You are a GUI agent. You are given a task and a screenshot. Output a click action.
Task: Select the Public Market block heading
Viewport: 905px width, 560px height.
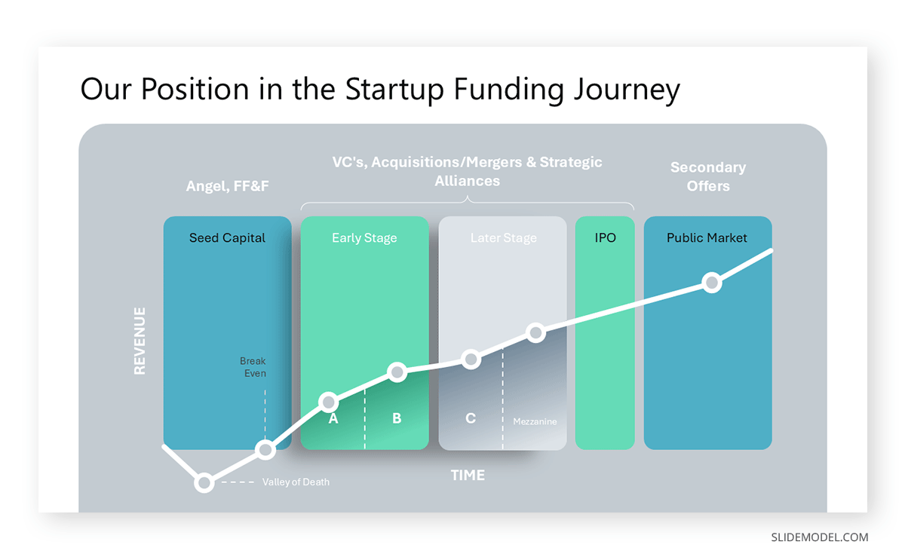click(x=707, y=237)
